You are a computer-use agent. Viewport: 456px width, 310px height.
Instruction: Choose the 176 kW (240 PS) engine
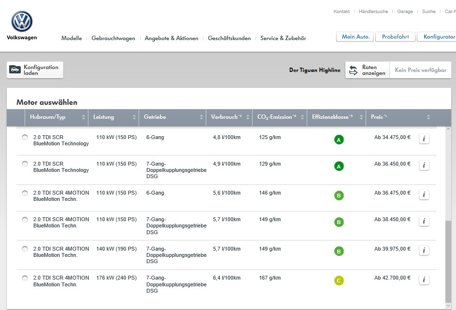tap(25, 278)
